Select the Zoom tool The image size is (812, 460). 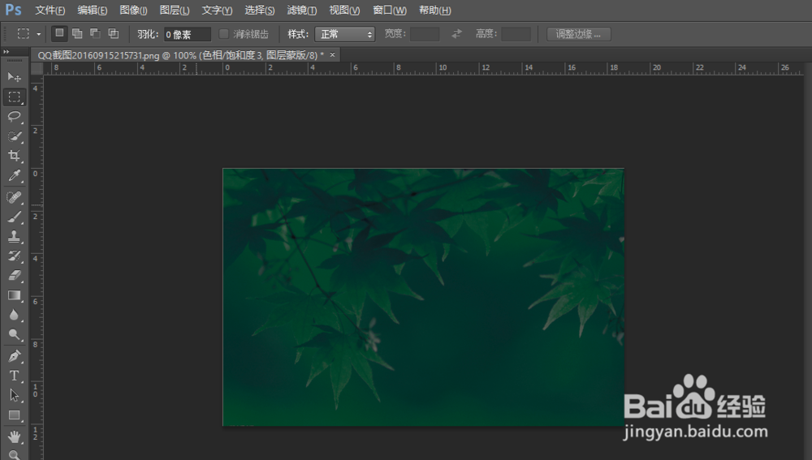click(x=14, y=455)
